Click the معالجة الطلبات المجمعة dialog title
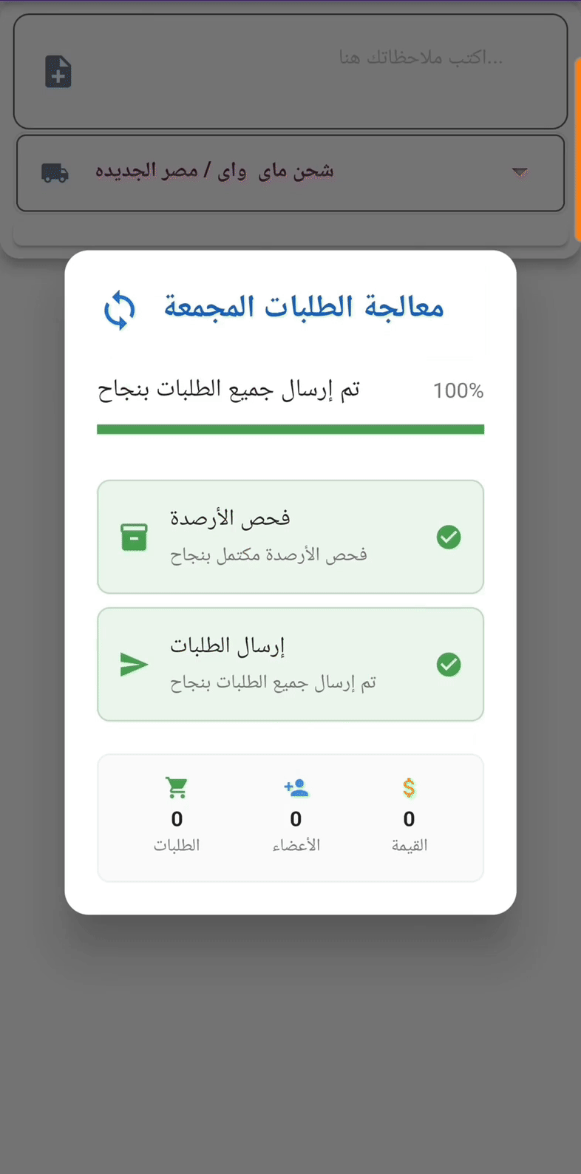The image size is (581, 1174). click(304, 308)
